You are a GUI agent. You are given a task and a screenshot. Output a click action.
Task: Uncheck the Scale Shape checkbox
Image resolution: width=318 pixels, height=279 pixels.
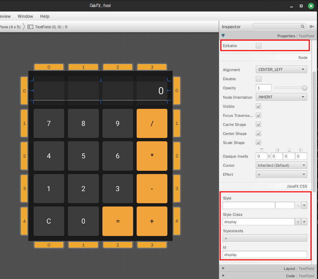coord(258,143)
